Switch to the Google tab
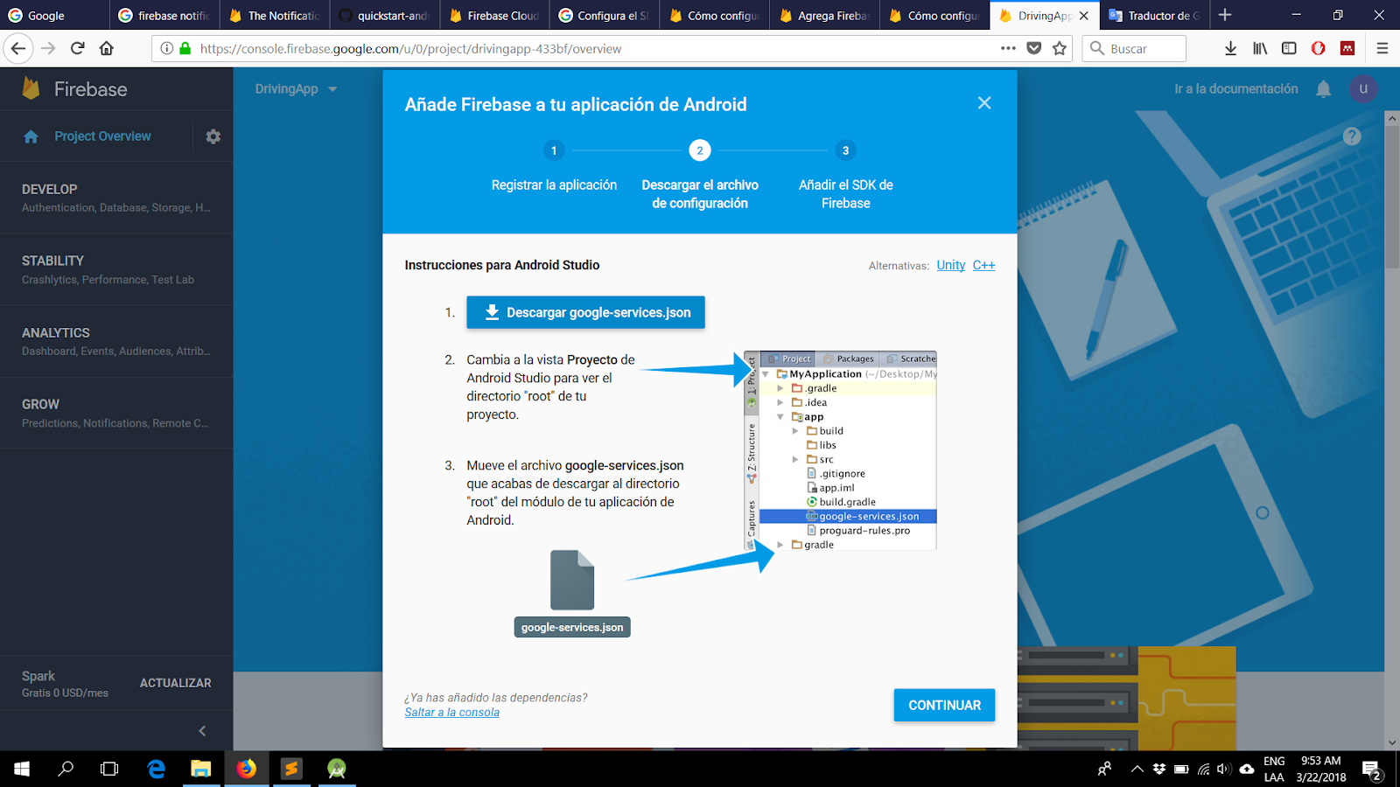The height and width of the screenshot is (787, 1400). (55, 15)
